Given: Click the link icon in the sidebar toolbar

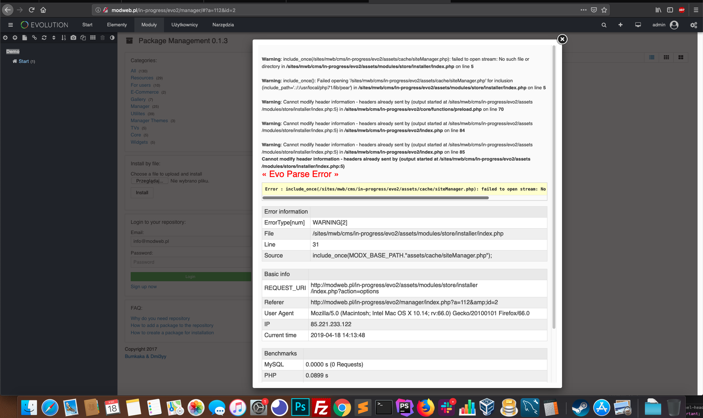Looking at the screenshot, I should pyautogui.click(x=34, y=37).
